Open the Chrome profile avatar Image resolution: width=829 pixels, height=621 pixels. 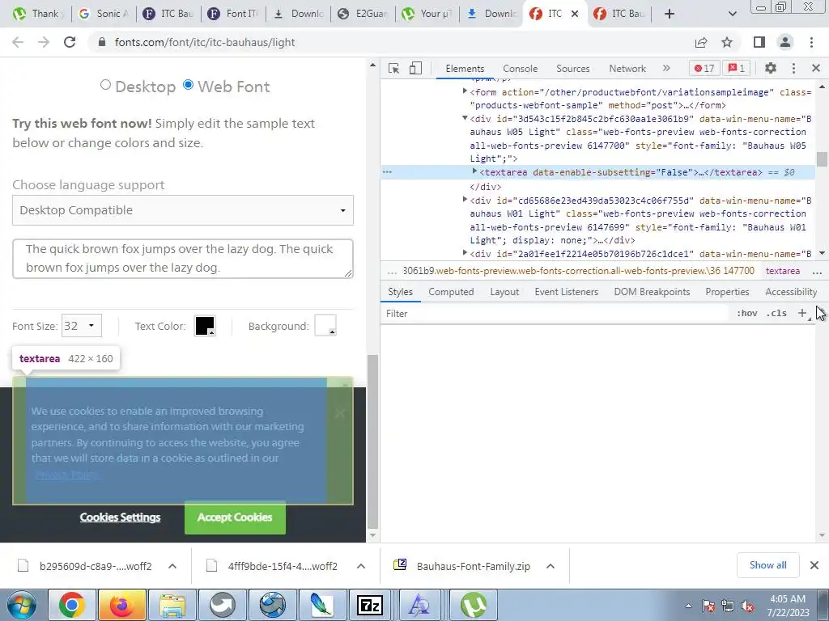[785, 42]
